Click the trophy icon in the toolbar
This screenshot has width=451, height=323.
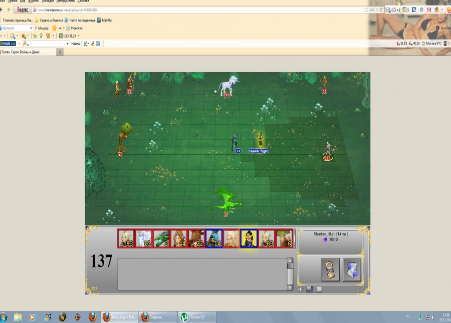(x=48, y=36)
